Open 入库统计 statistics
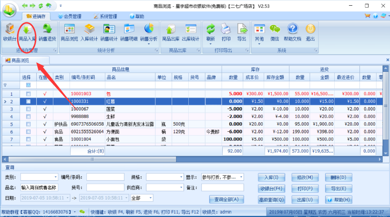This screenshot has height=217, width=390. click(89, 32)
